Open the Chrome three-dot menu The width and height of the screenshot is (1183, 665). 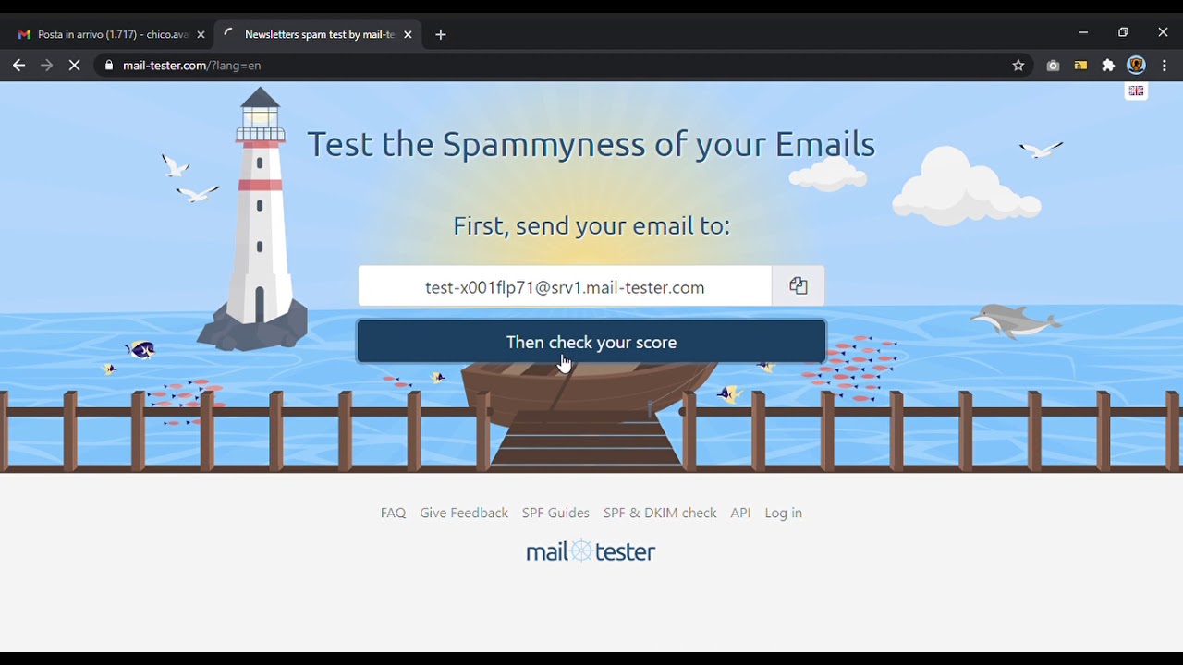[1165, 66]
